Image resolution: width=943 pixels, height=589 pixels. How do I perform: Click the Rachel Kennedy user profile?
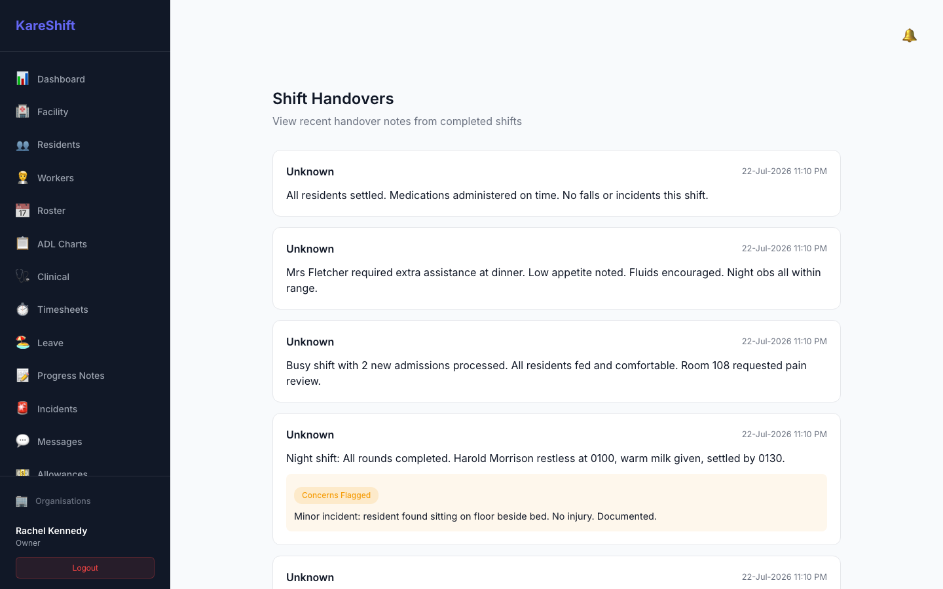52,536
